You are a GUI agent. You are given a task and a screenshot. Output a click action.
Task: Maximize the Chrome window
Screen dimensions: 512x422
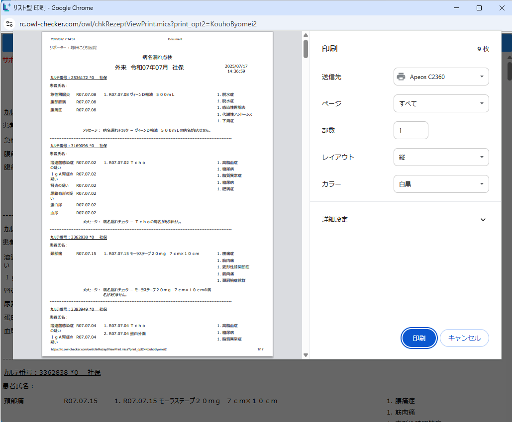479,8
